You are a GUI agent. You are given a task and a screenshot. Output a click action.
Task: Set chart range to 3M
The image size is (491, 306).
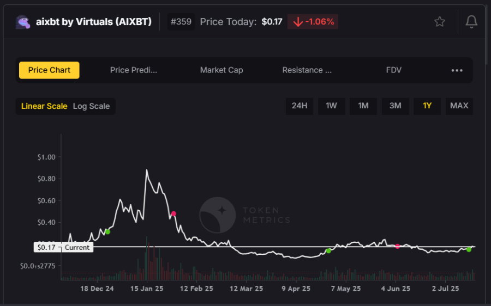(x=395, y=106)
